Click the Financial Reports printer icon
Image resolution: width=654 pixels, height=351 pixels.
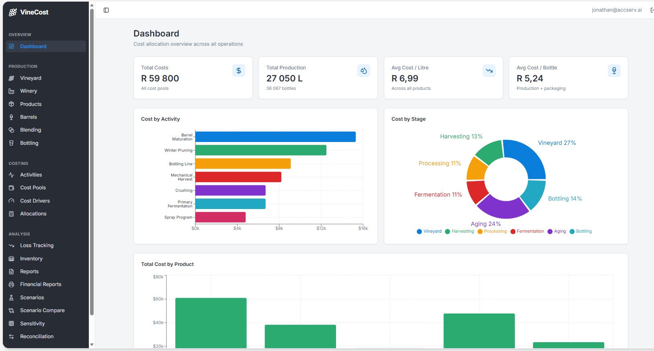11,284
